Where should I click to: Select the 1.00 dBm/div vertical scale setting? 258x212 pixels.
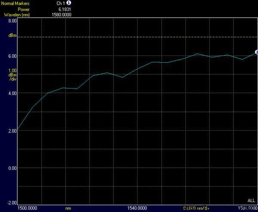tap(12, 75)
